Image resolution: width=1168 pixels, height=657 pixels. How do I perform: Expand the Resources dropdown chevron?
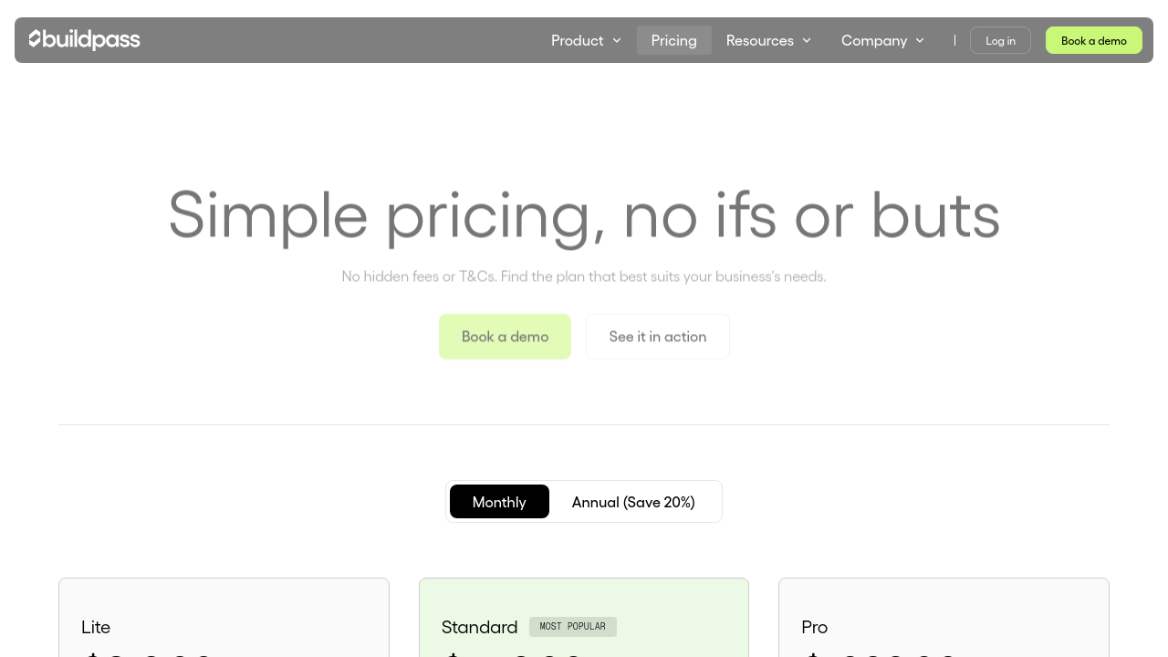pyautogui.click(x=808, y=40)
